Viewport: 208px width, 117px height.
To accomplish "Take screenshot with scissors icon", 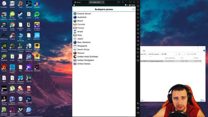I will 138,37.
